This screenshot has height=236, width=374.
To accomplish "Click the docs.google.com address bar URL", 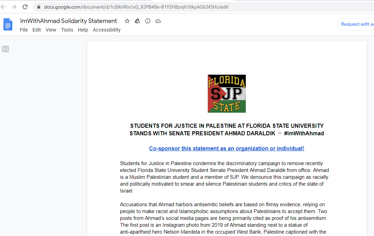I will click(136, 7).
